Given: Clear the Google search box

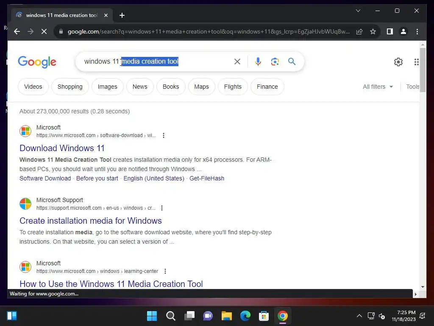Looking at the screenshot, I should [x=237, y=62].
